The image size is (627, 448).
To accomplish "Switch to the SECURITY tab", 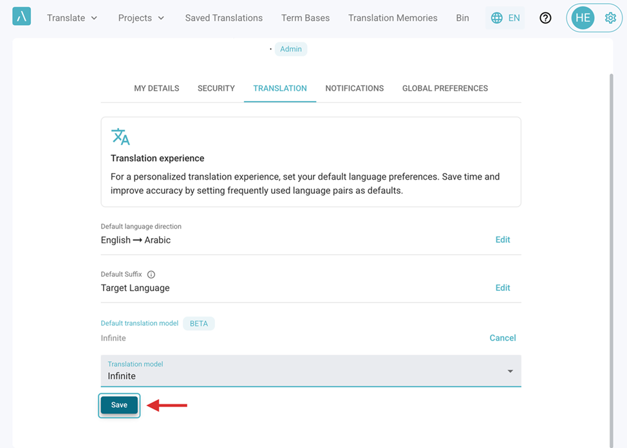I will (216, 88).
